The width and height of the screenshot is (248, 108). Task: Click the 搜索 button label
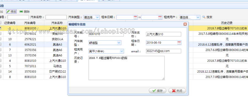[209, 17]
